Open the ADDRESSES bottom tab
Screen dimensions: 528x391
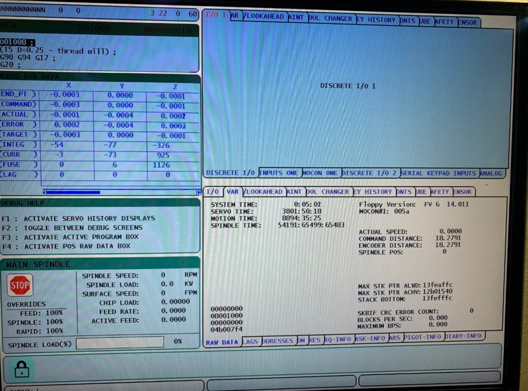click(x=278, y=341)
